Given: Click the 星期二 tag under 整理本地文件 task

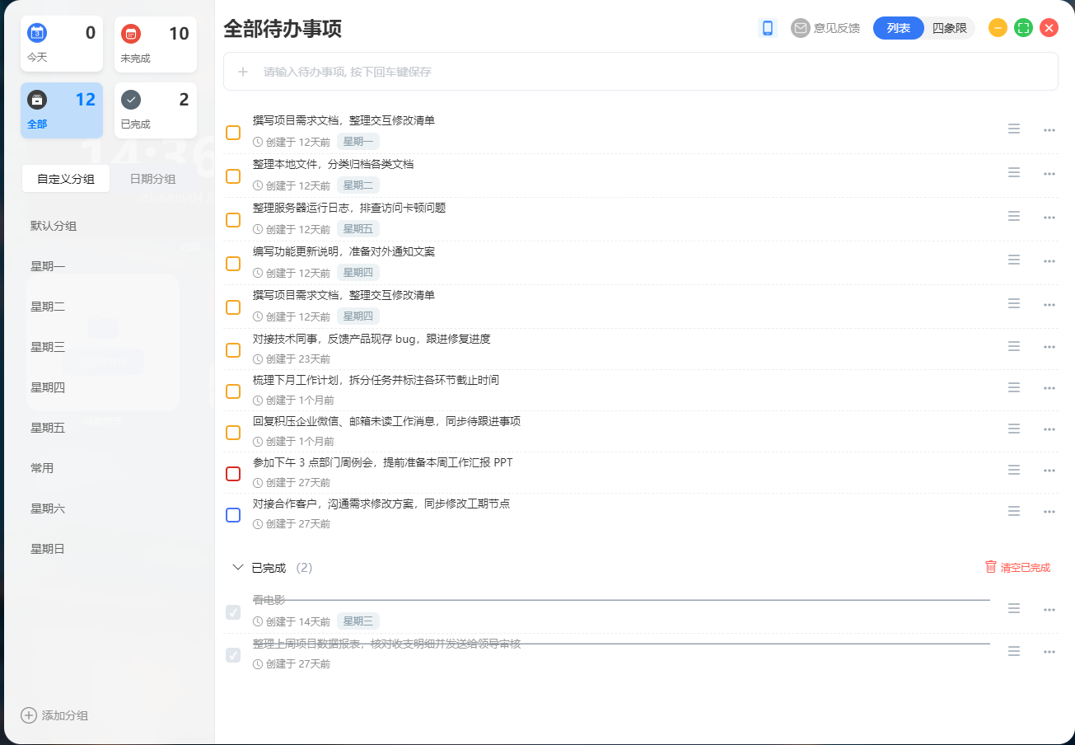Looking at the screenshot, I should tap(358, 185).
